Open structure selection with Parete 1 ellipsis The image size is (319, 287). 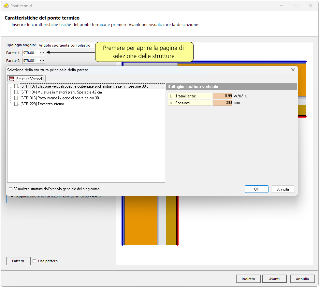click(42, 53)
